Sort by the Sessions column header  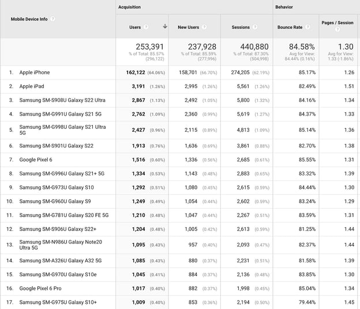pos(241,27)
